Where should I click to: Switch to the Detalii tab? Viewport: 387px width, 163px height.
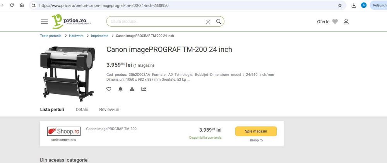[82, 110]
